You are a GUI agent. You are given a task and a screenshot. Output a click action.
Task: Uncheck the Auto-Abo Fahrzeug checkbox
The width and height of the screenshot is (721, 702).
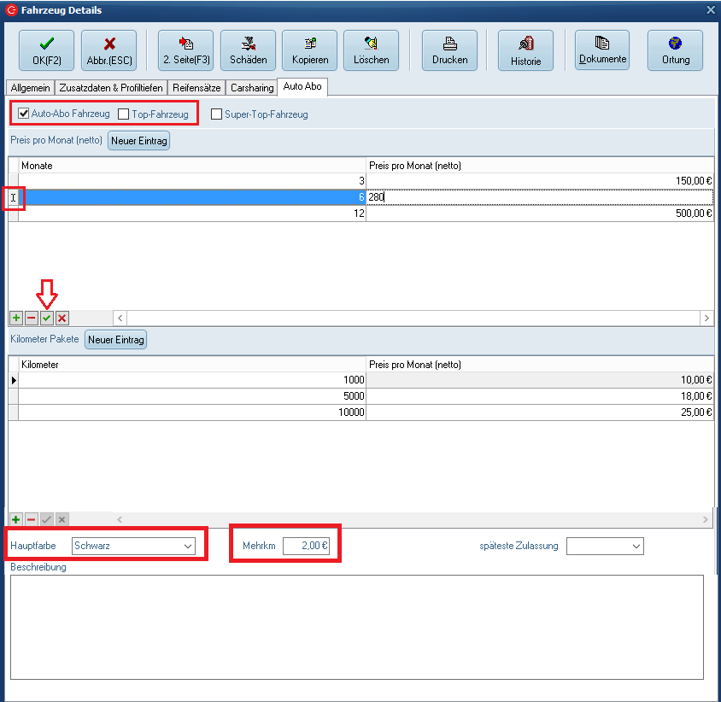tap(24, 114)
